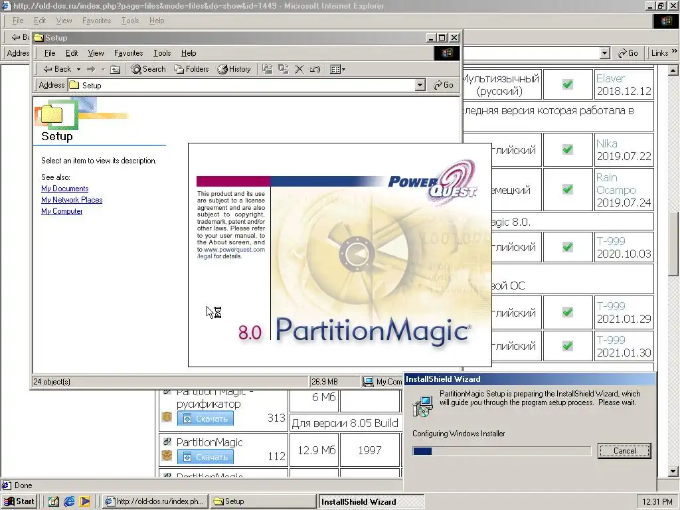Open Tools menu in Setup window
Viewport: 680px width, 510px height.
click(162, 53)
